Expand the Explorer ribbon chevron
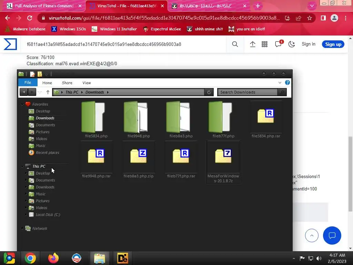Viewport: 353px width, 265px height. (x=280, y=83)
